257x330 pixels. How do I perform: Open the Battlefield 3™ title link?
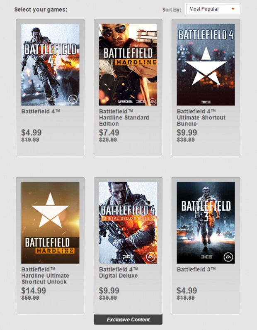coord(196,269)
